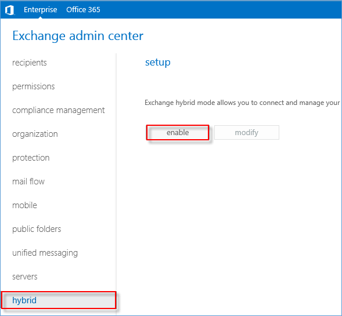Image resolution: width=342 pixels, height=316 pixels.
Task: Open the servers section
Action: 25,277
